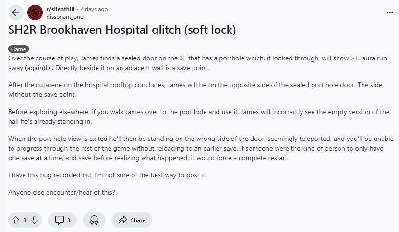This screenshot has width=399, height=232.
Task: Click the "2 days ago" timestamp
Action: click(x=94, y=9)
